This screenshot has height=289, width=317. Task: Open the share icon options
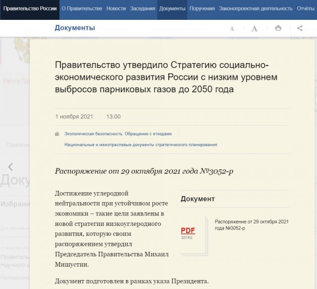click(x=300, y=28)
